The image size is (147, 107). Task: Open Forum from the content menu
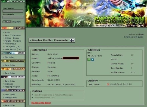(x=8, y=41)
